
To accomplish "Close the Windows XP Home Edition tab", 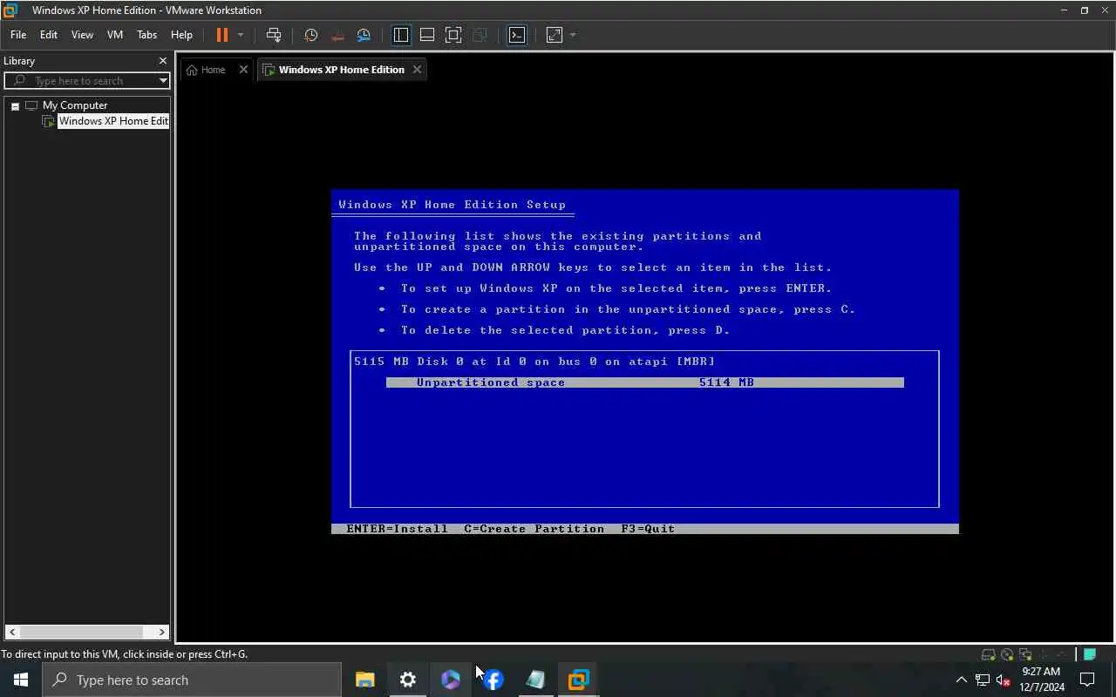I will (417, 70).
